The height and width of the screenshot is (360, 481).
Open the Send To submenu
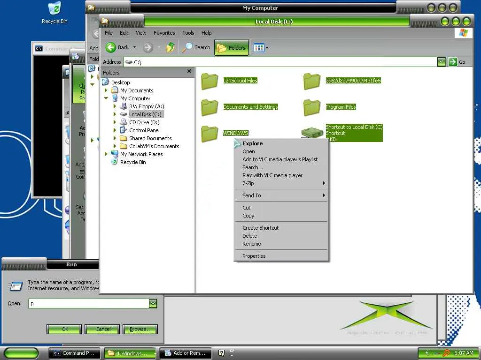pyautogui.click(x=281, y=195)
